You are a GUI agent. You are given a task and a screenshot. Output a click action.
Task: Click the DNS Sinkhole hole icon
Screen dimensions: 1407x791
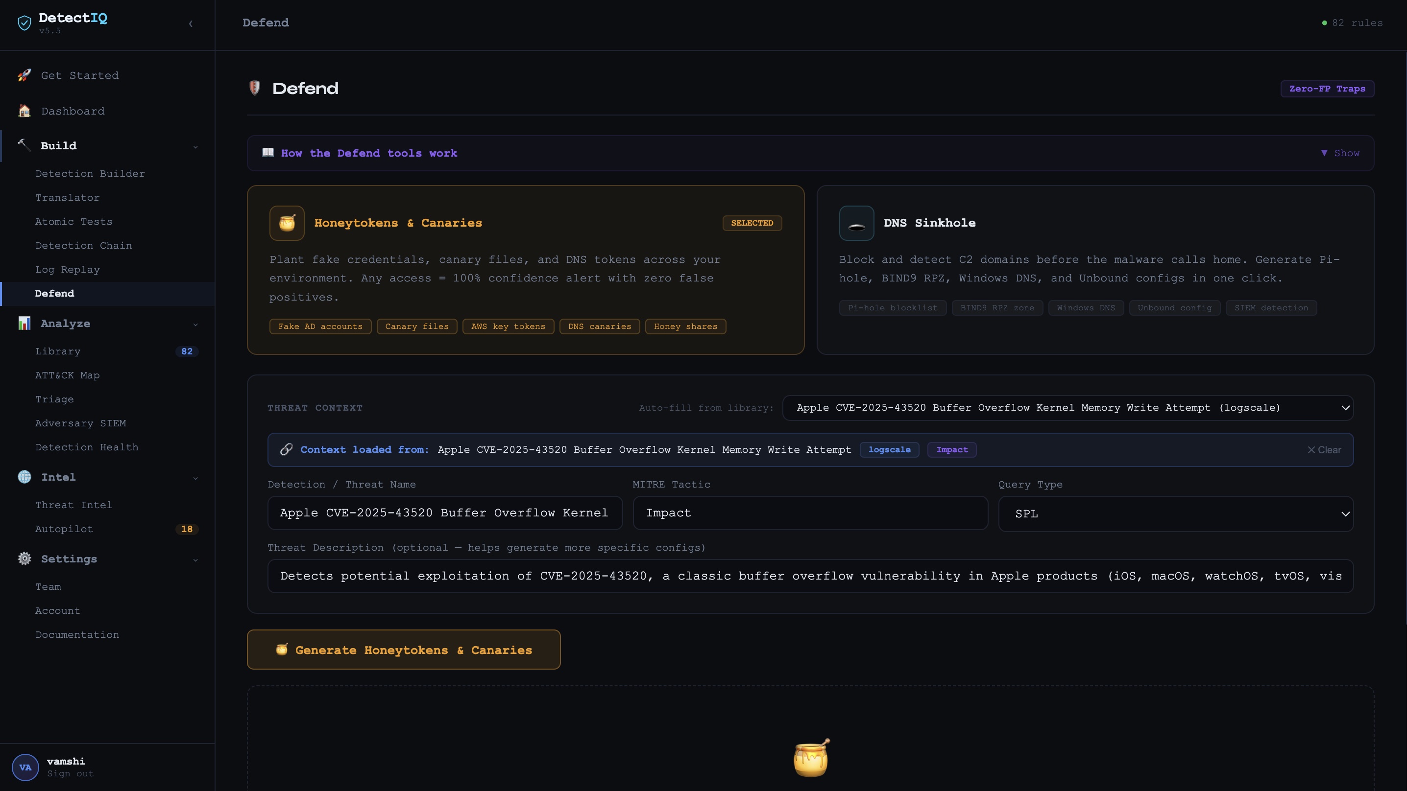(x=856, y=223)
